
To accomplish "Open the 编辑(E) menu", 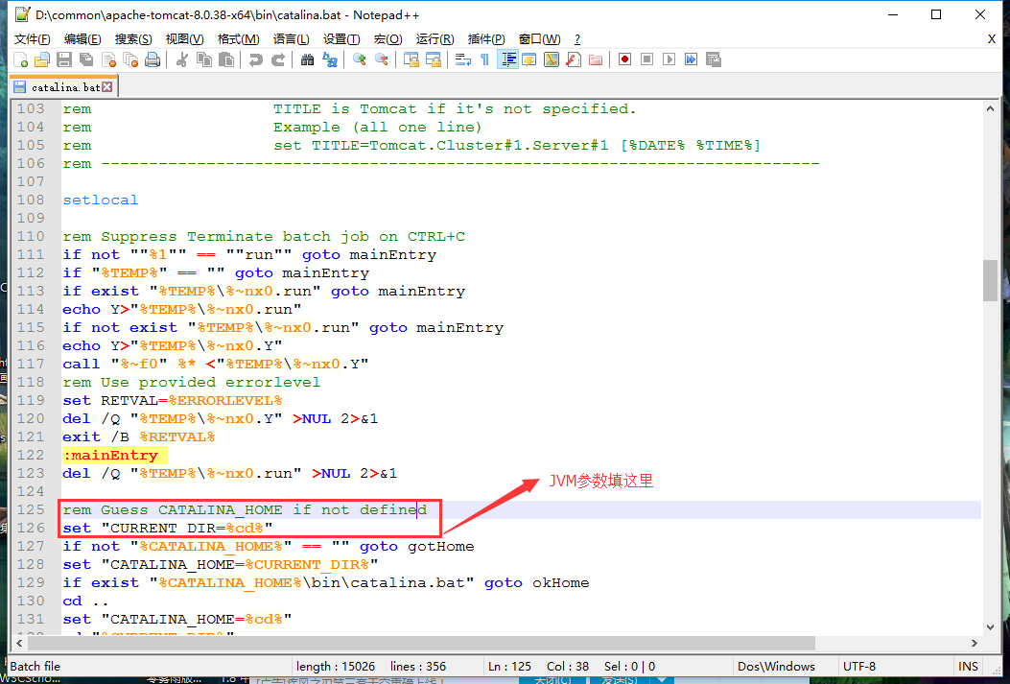I will (82, 39).
